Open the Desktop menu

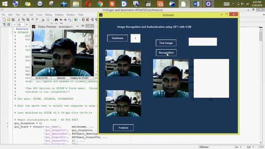coord(59,15)
